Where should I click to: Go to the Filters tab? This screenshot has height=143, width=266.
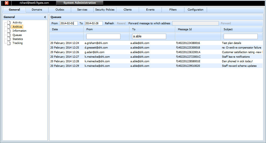[173, 10]
